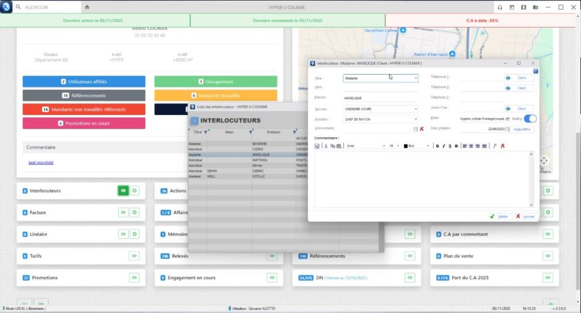Open Promotions en cours pink button
581x313 pixels.
pos(84,124)
